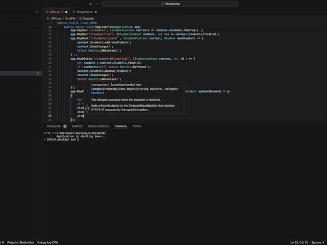Click the Microsoft.Hosting.Lifetime terminal line
Screen dimensions: 327x245
[x=75, y=133]
